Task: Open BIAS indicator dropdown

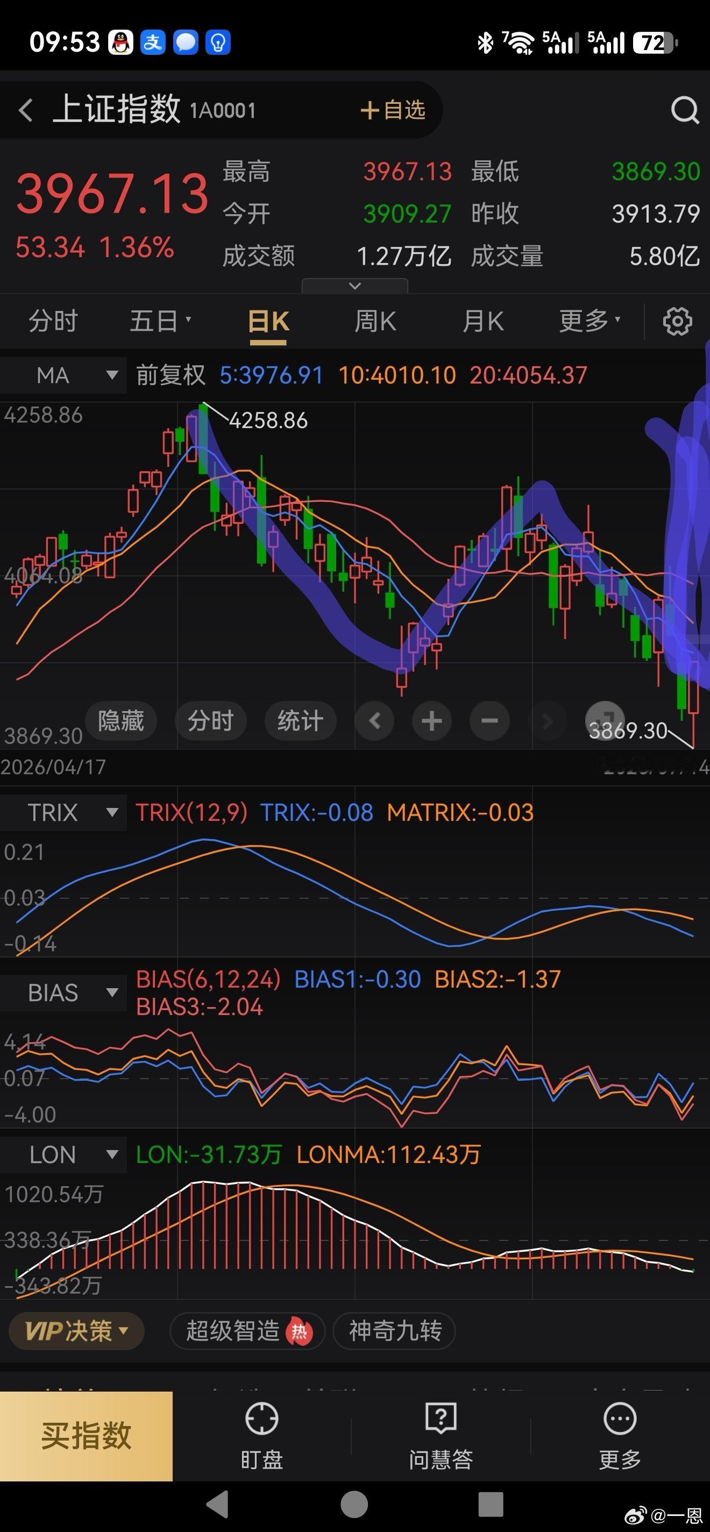Action: 63,992
